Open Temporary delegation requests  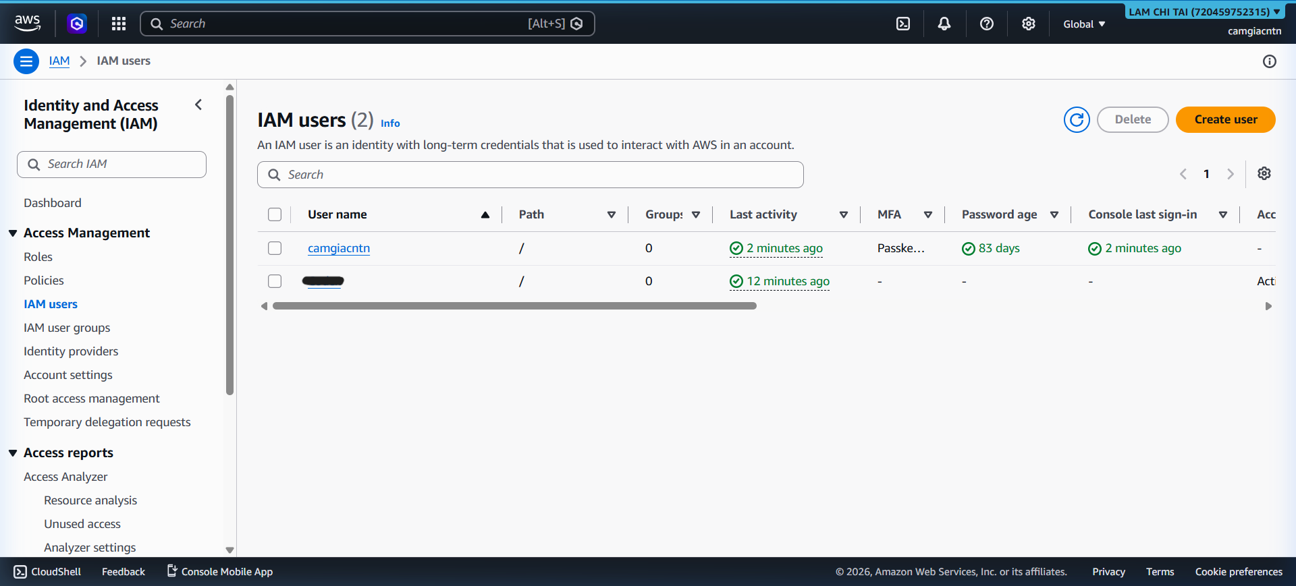[107, 422]
